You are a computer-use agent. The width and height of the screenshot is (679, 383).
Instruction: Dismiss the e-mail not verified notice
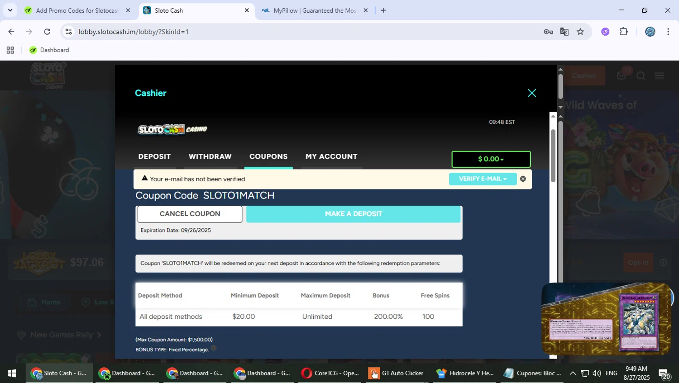pyautogui.click(x=523, y=179)
